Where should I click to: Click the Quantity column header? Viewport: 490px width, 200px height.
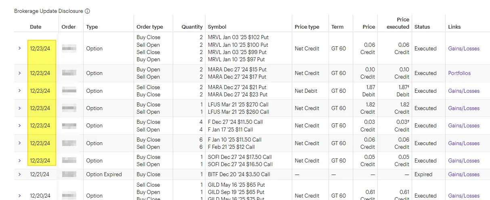click(x=192, y=27)
